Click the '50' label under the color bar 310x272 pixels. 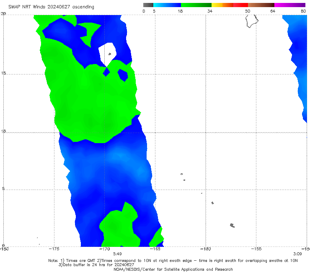click(x=248, y=11)
